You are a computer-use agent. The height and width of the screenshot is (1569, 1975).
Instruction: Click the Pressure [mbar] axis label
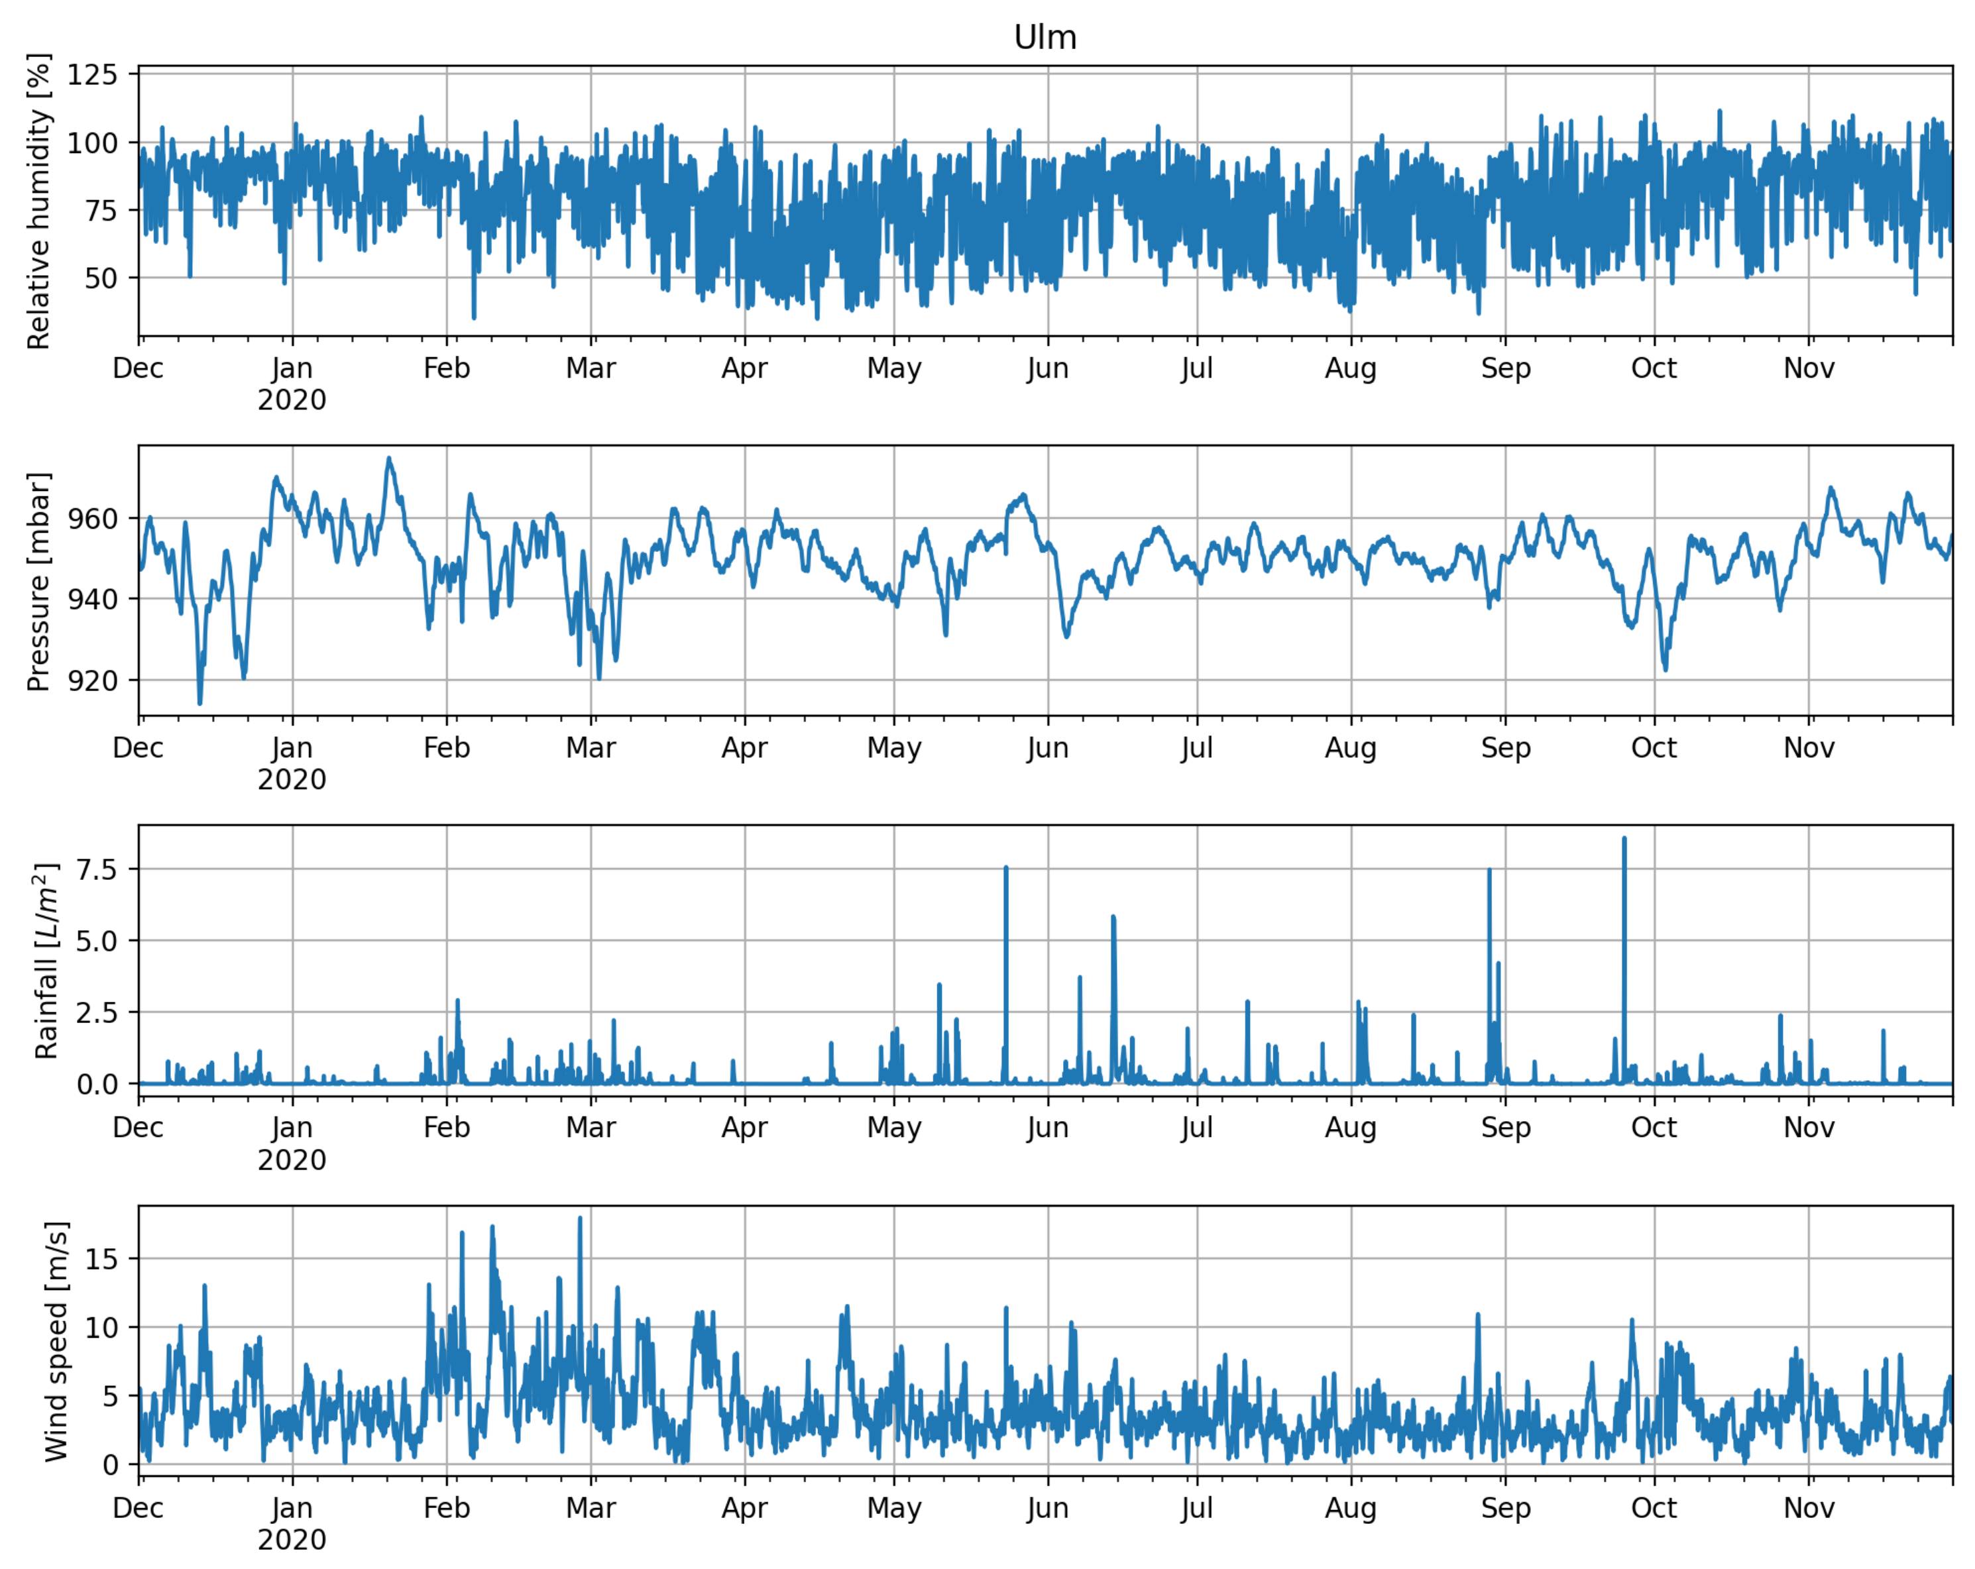(x=38, y=582)
